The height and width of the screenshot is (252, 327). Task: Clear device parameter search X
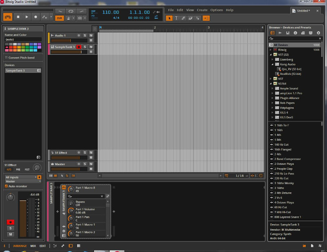[102, 196]
